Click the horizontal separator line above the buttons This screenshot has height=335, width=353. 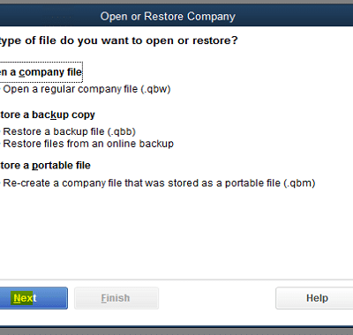(176, 279)
